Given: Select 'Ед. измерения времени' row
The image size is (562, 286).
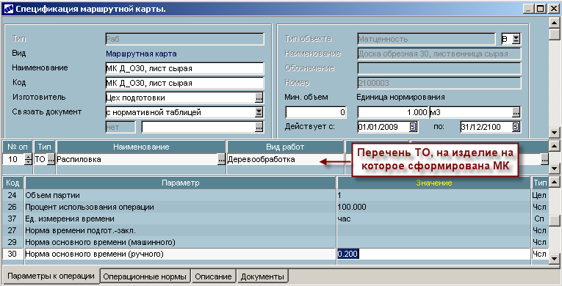Looking at the screenshot, I should tap(180, 219).
